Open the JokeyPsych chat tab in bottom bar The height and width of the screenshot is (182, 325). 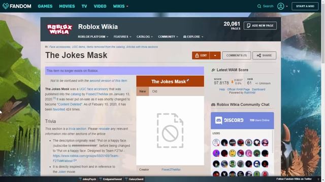(87, 179)
